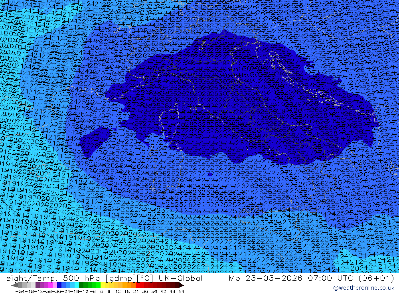Click the positive '12' legend value
This screenshot has width=399, height=293.
(118, 291)
